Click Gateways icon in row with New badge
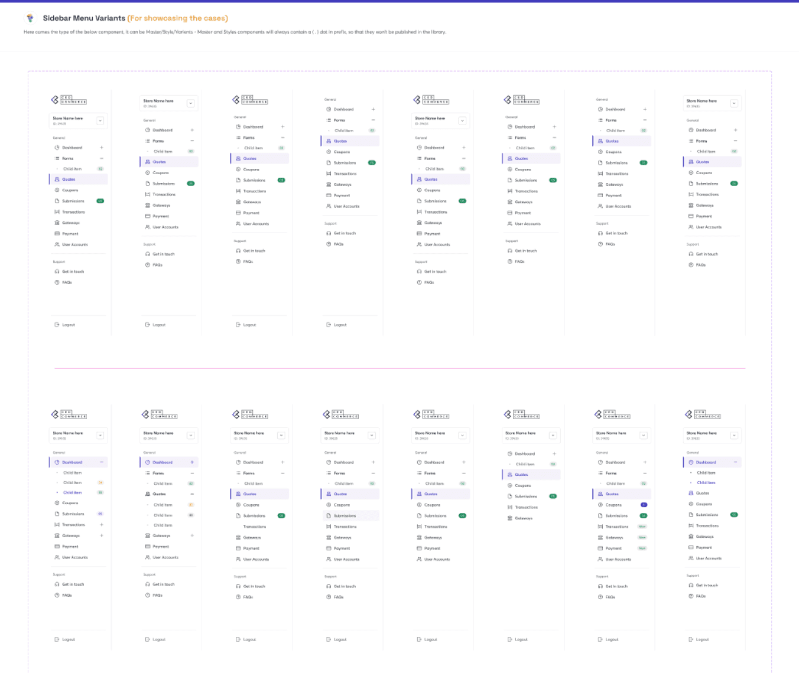Viewport: 799px width, 673px height. (x=600, y=537)
